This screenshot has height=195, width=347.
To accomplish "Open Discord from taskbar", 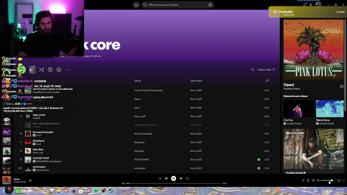I will pyautogui.click(x=88, y=191).
